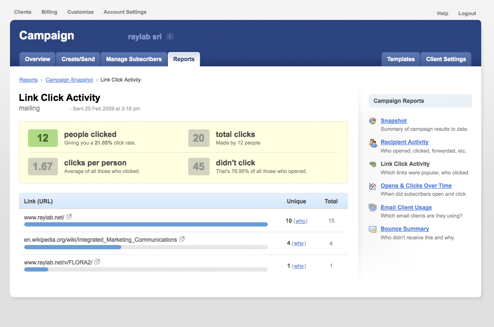Click the Snapshot pie chart icon

[x=373, y=121]
